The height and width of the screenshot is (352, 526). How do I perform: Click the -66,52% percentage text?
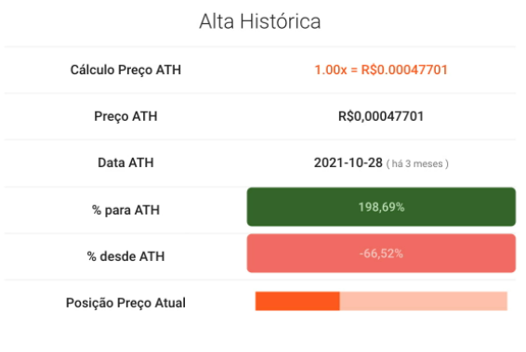[x=381, y=254]
